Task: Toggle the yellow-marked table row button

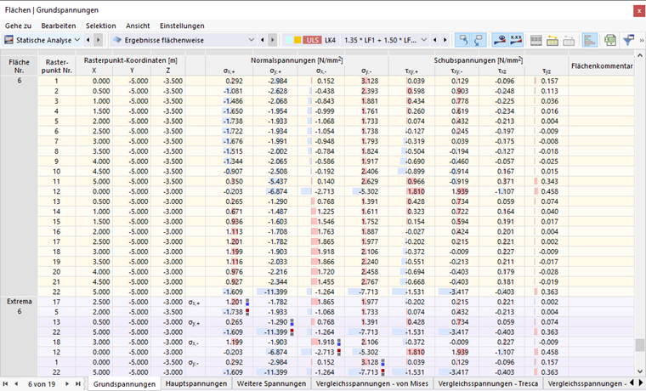Action: pos(553,40)
